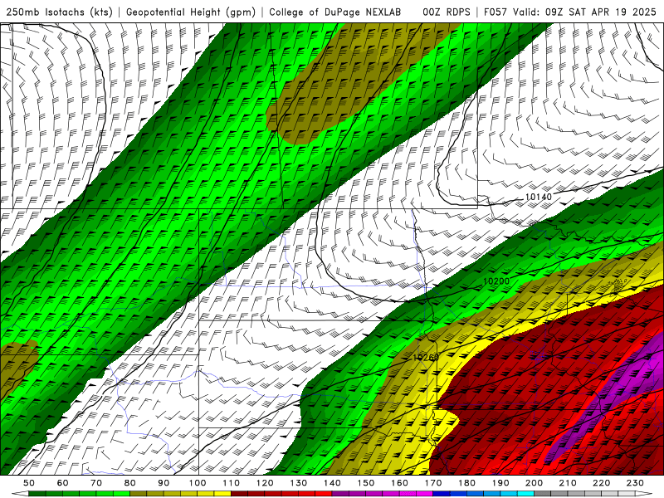Click the '250mb Isotachs (kts)' title text
Screen dimensions: 664x498
[x=60, y=12]
